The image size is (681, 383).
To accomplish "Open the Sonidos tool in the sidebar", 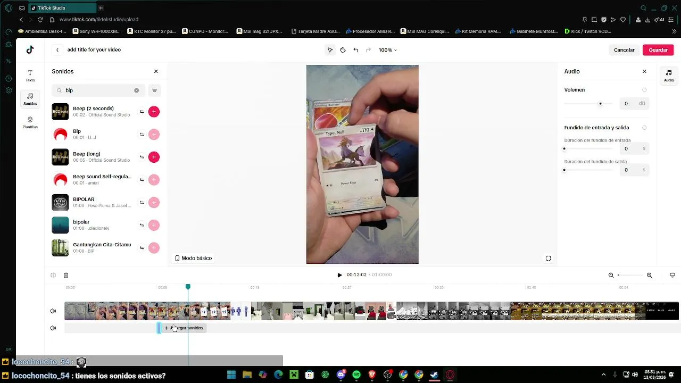I will point(30,98).
